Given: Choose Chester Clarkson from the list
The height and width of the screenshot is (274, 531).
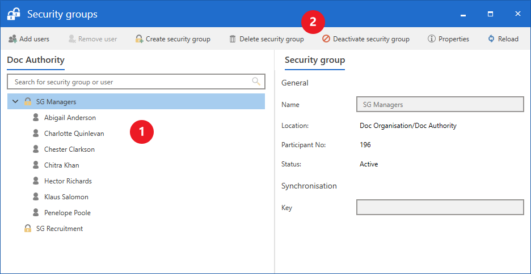Looking at the screenshot, I should [69, 149].
